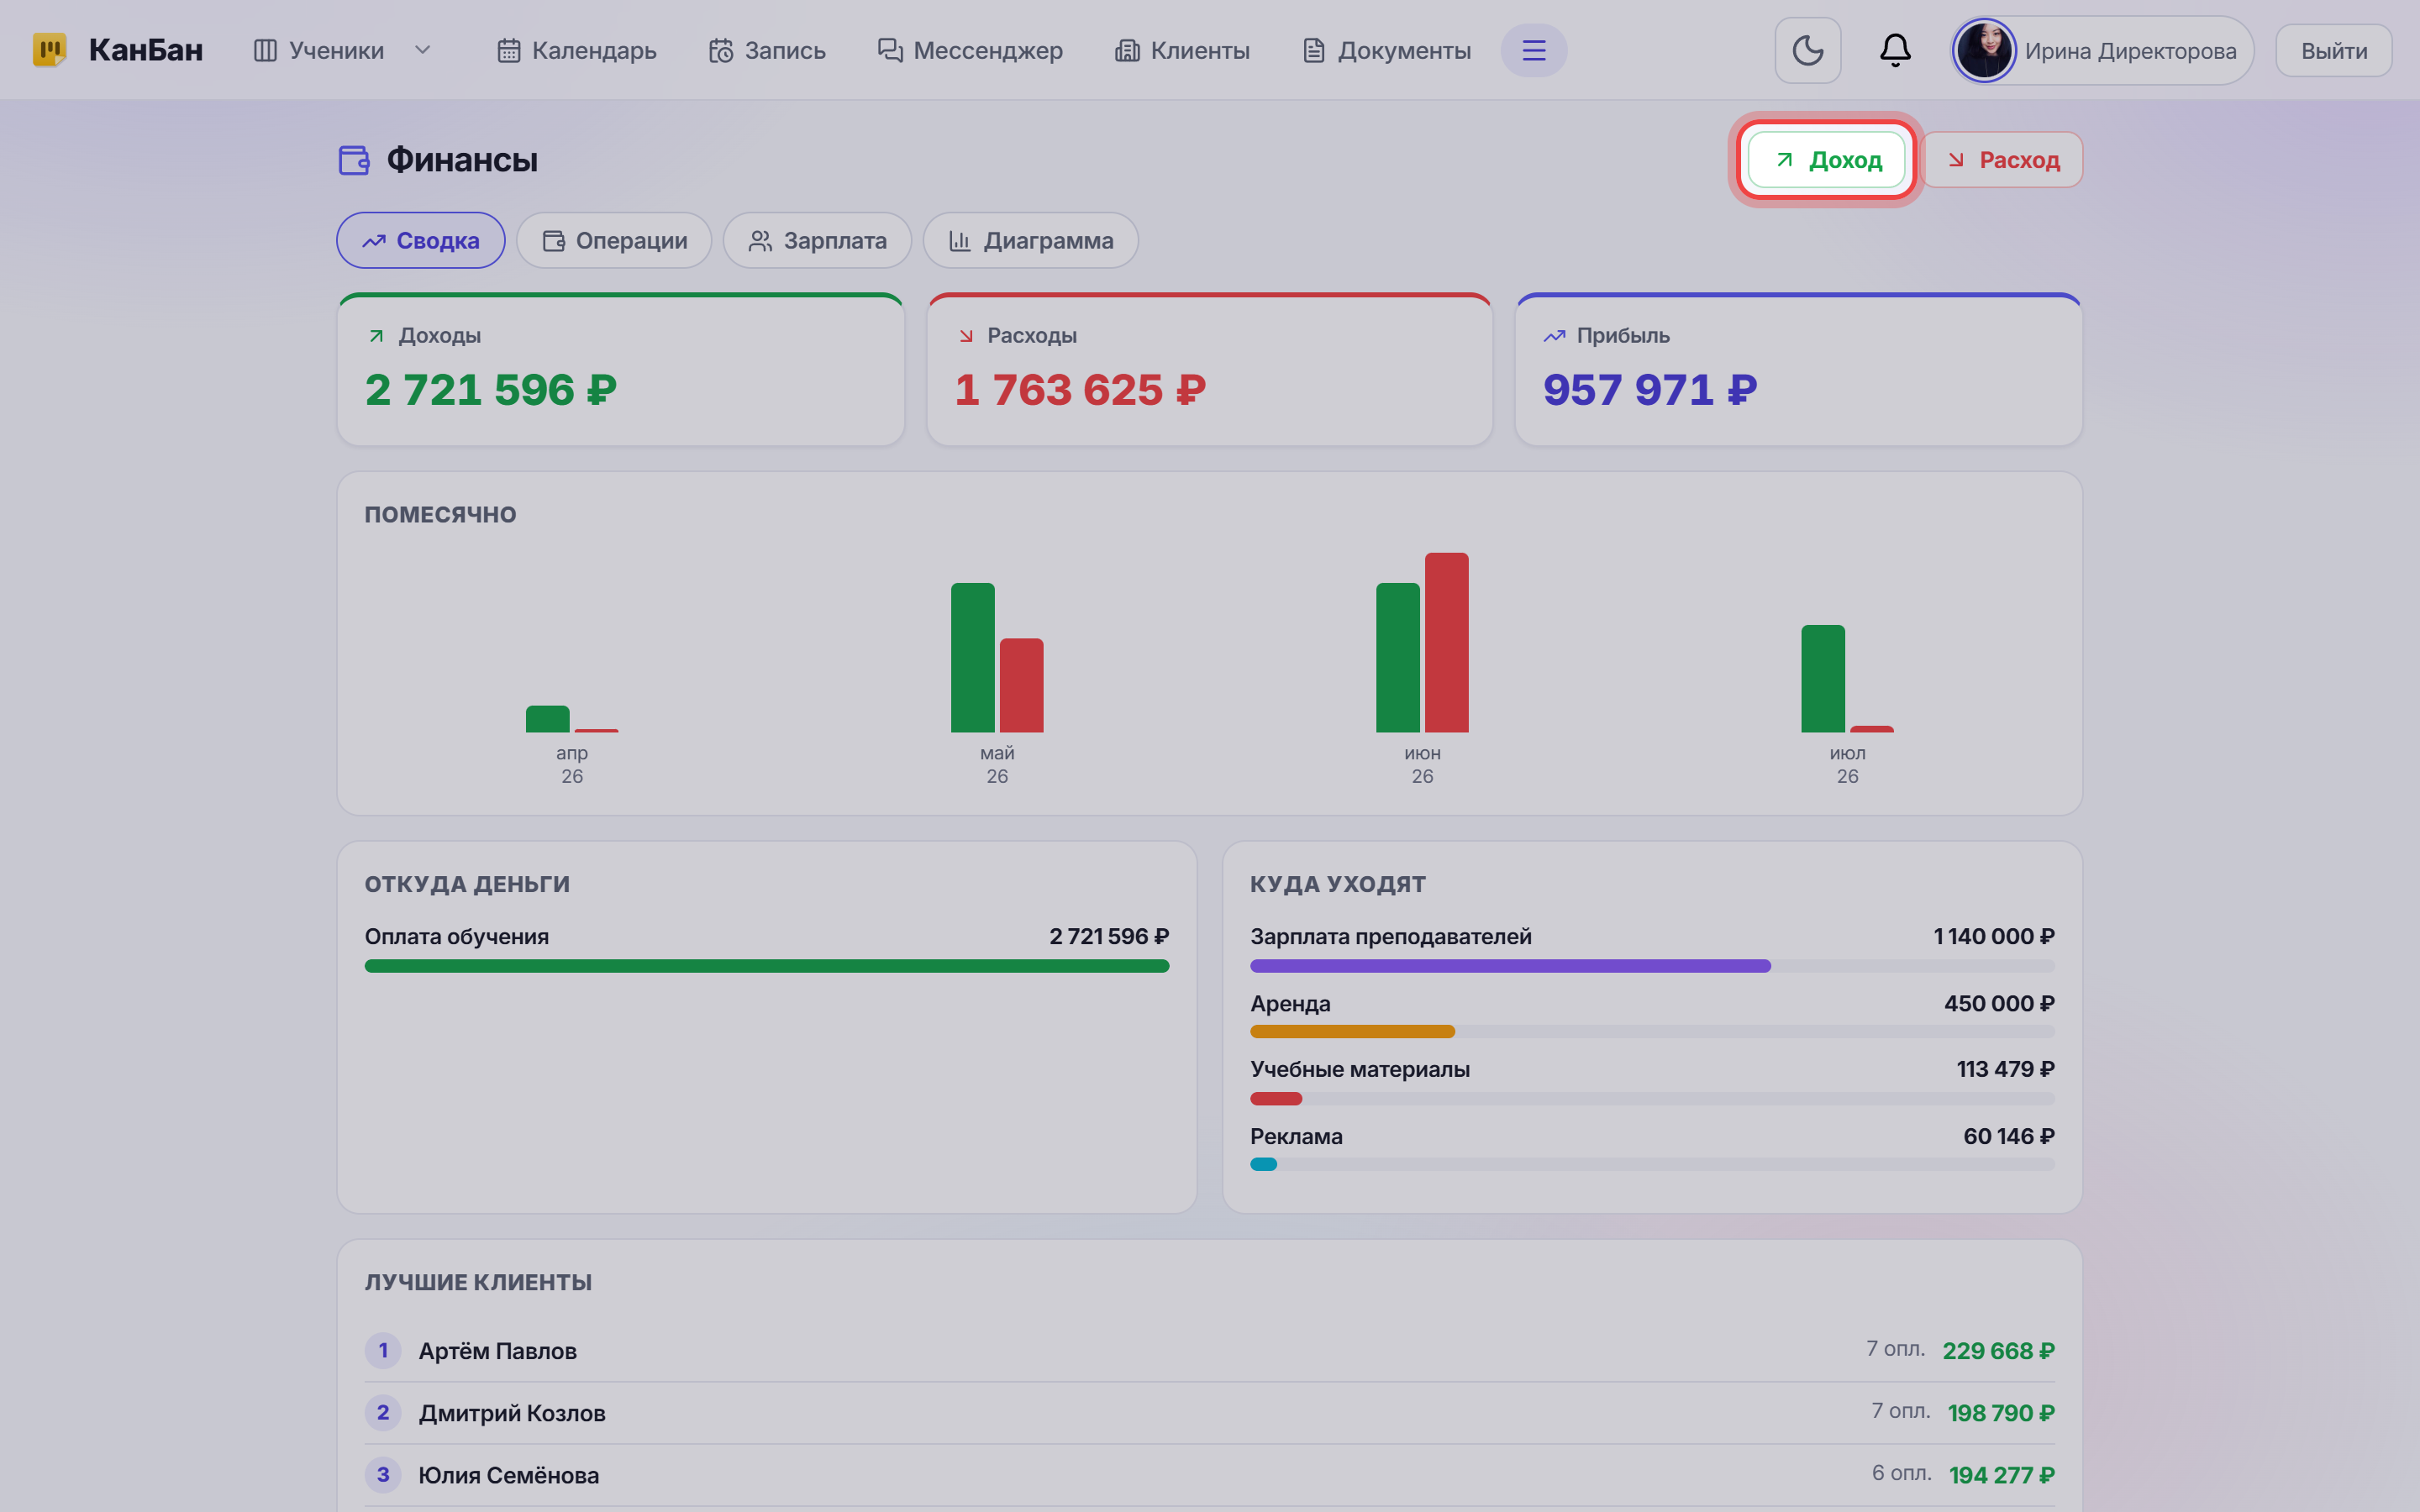
Task: Click the Финансы wallet icon
Action: [x=354, y=160]
